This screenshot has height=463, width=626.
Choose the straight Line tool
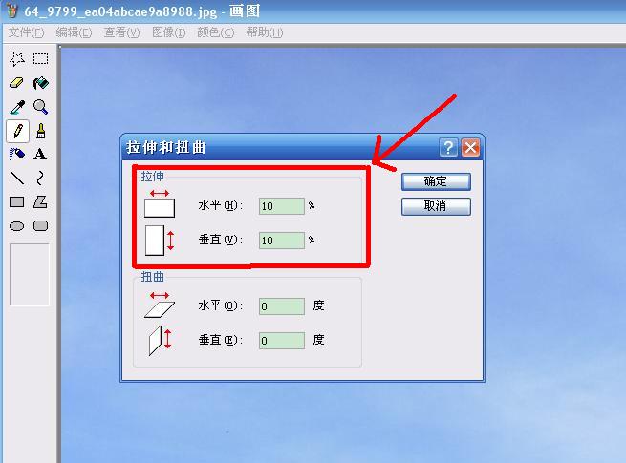(x=17, y=178)
